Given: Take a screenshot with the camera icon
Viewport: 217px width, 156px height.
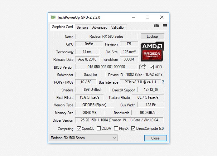Looking at the screenshot, I should coord(156,26).
